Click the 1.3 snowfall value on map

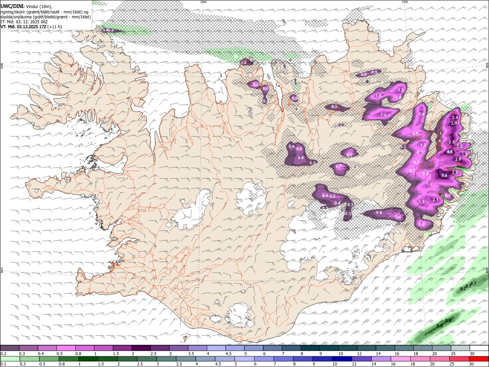click(422, 202)
